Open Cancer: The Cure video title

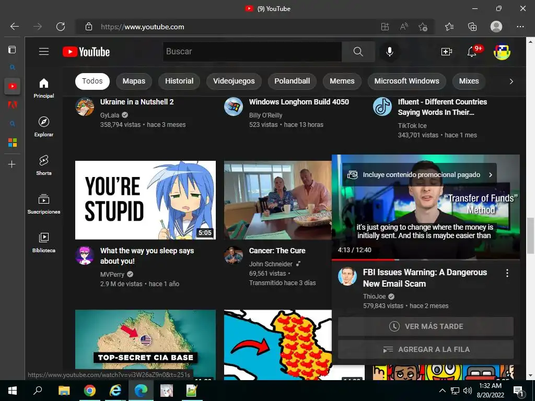(x=277, y=251)
